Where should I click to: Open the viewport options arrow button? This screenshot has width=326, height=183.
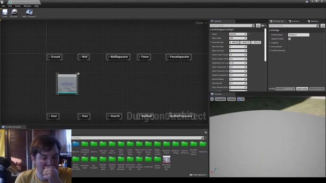212,99
